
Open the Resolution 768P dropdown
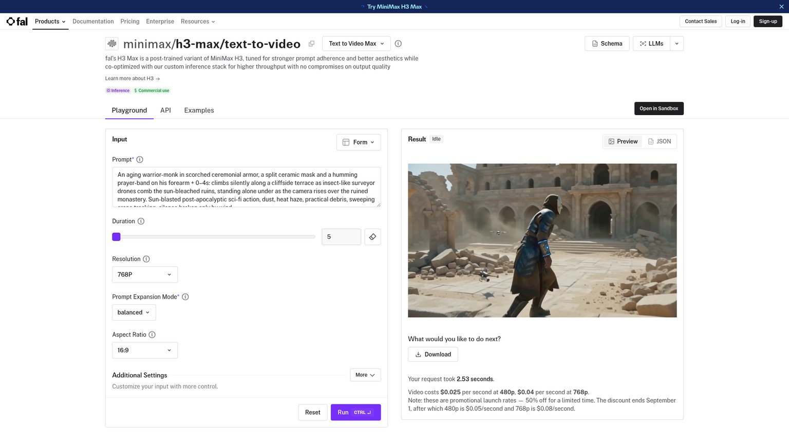(145, 274)
